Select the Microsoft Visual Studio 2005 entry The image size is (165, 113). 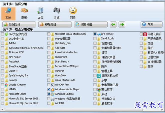click(70, 34)
